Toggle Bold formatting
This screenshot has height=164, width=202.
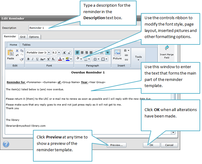[28, 59]
